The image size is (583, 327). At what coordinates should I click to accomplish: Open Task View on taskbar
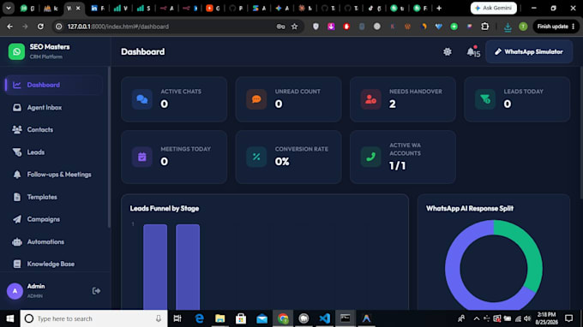177,318
